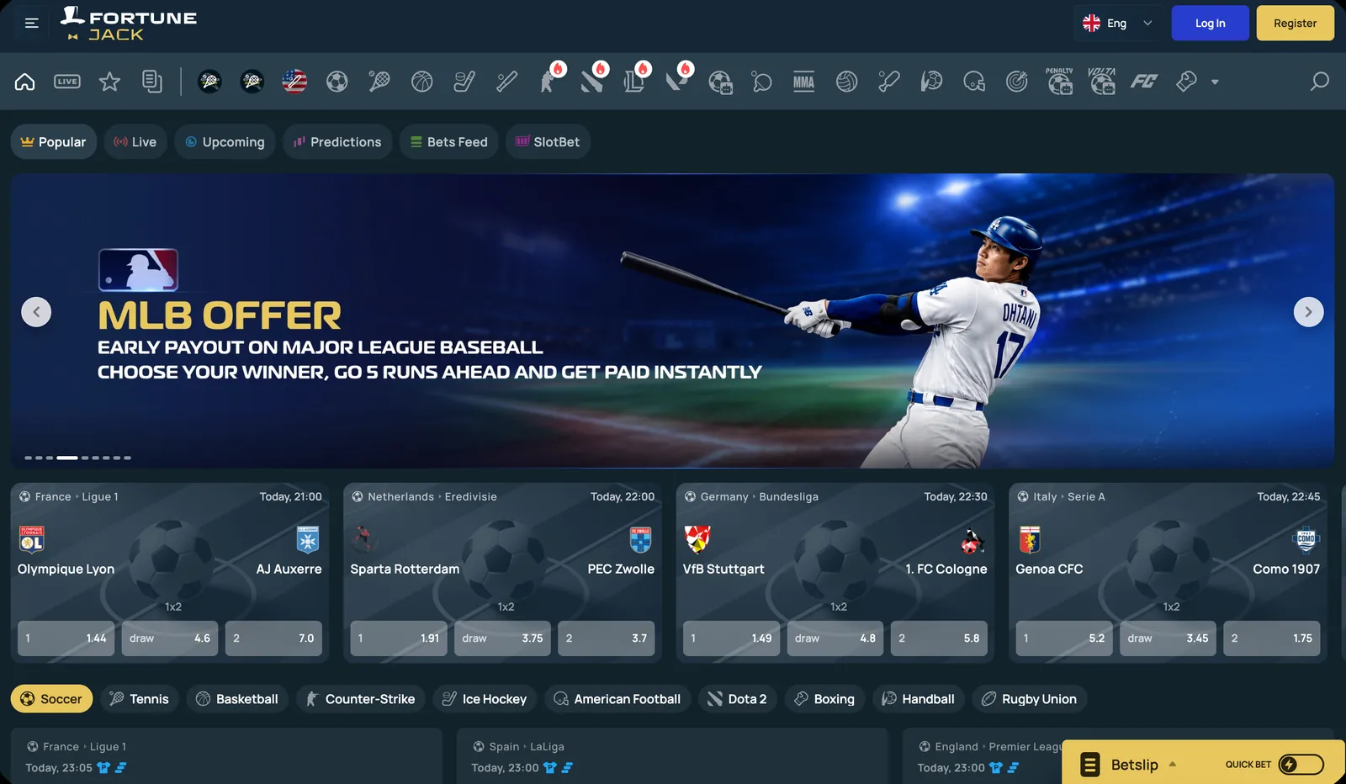Switch to the Live tab
This screenshot has height=784, width=1346.
tap(135, 142)
